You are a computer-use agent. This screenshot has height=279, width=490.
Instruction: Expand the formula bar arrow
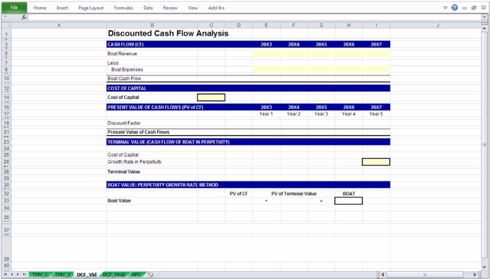(x=484, y=17)
